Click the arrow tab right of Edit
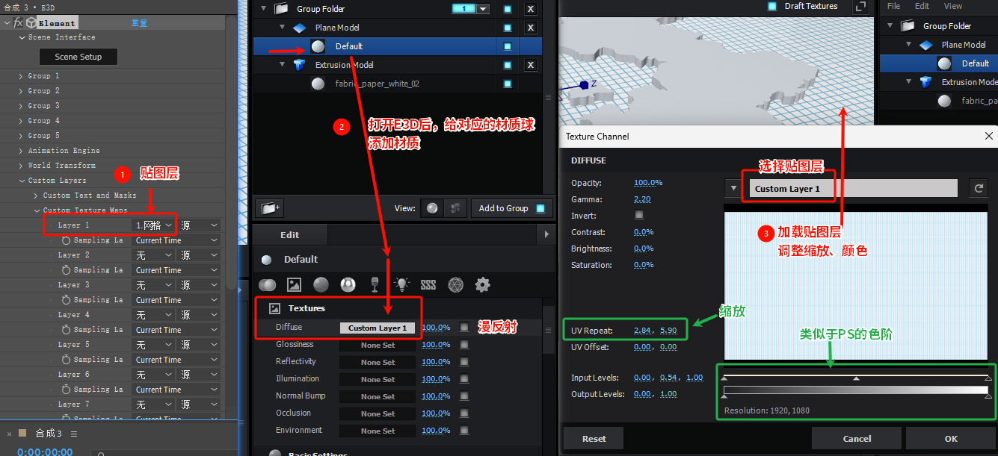 coord(547,234)
